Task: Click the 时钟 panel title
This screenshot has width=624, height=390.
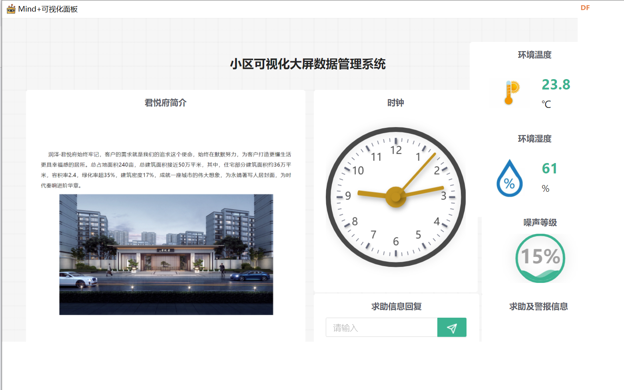Action: point(396,103)
